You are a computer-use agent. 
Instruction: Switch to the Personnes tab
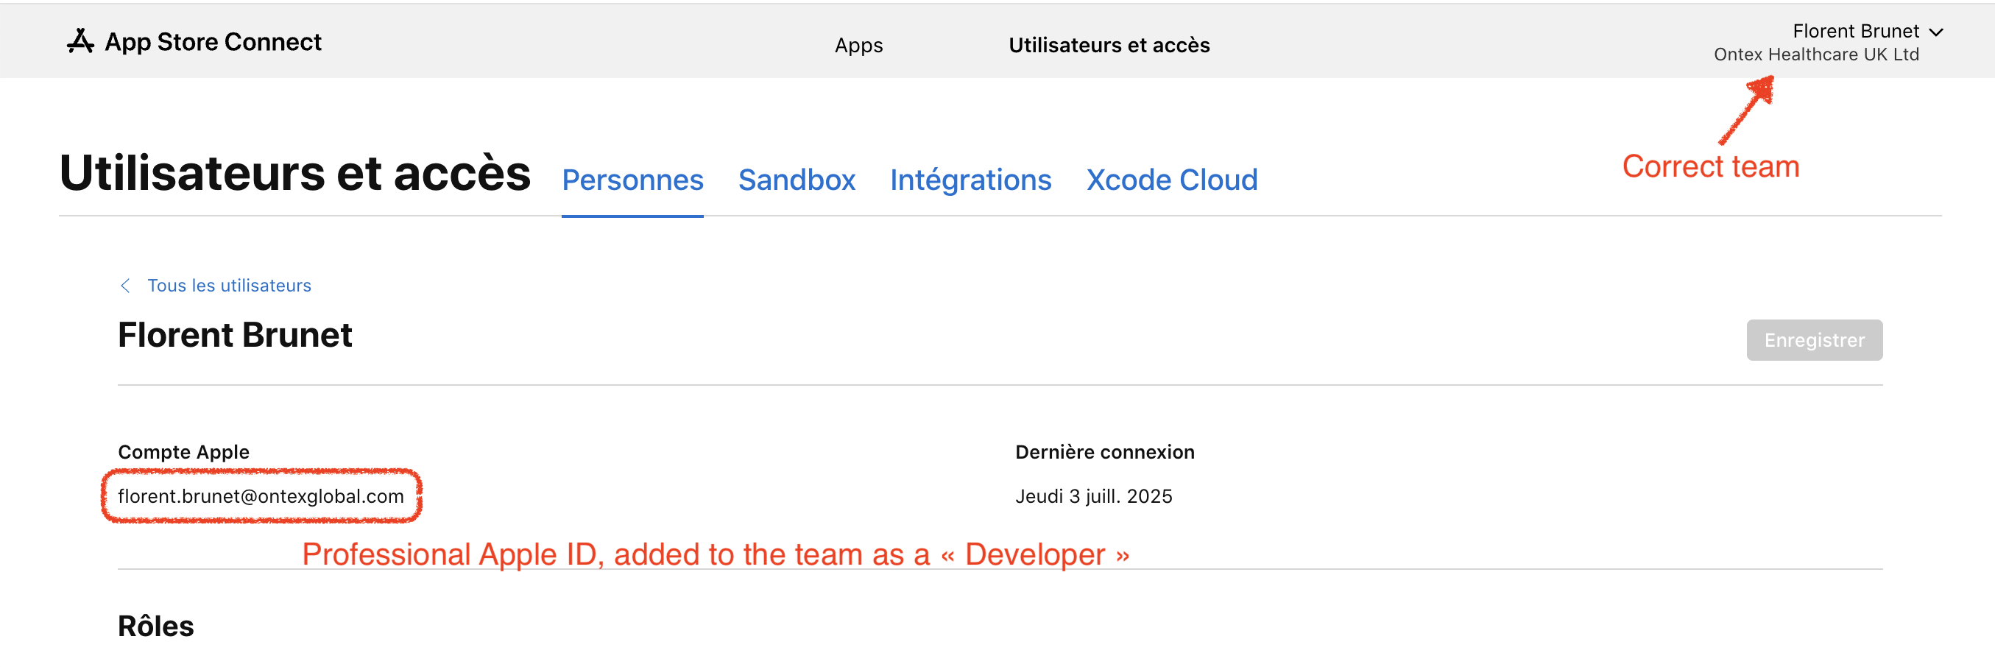pyautogui.click(x=632, y=180)
